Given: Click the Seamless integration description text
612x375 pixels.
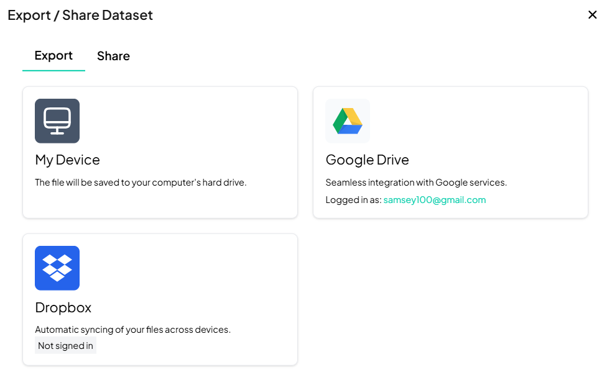Looking at the screenshot, I should (416, 183).
